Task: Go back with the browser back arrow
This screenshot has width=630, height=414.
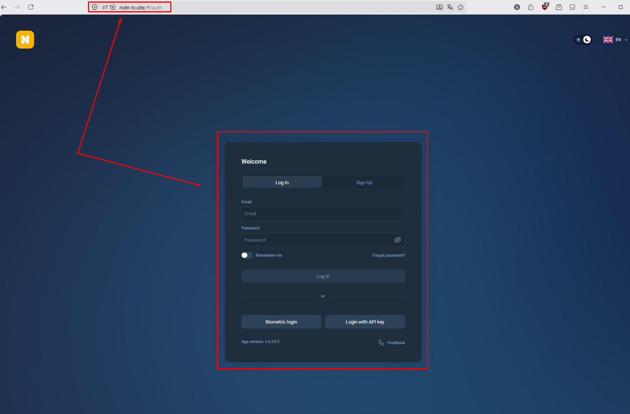Action: tap(4, 7)
